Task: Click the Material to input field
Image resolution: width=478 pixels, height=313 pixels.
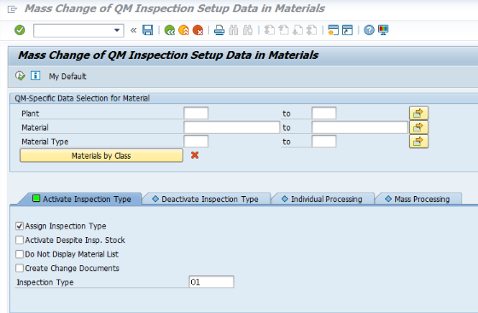Action: [359, 127]
